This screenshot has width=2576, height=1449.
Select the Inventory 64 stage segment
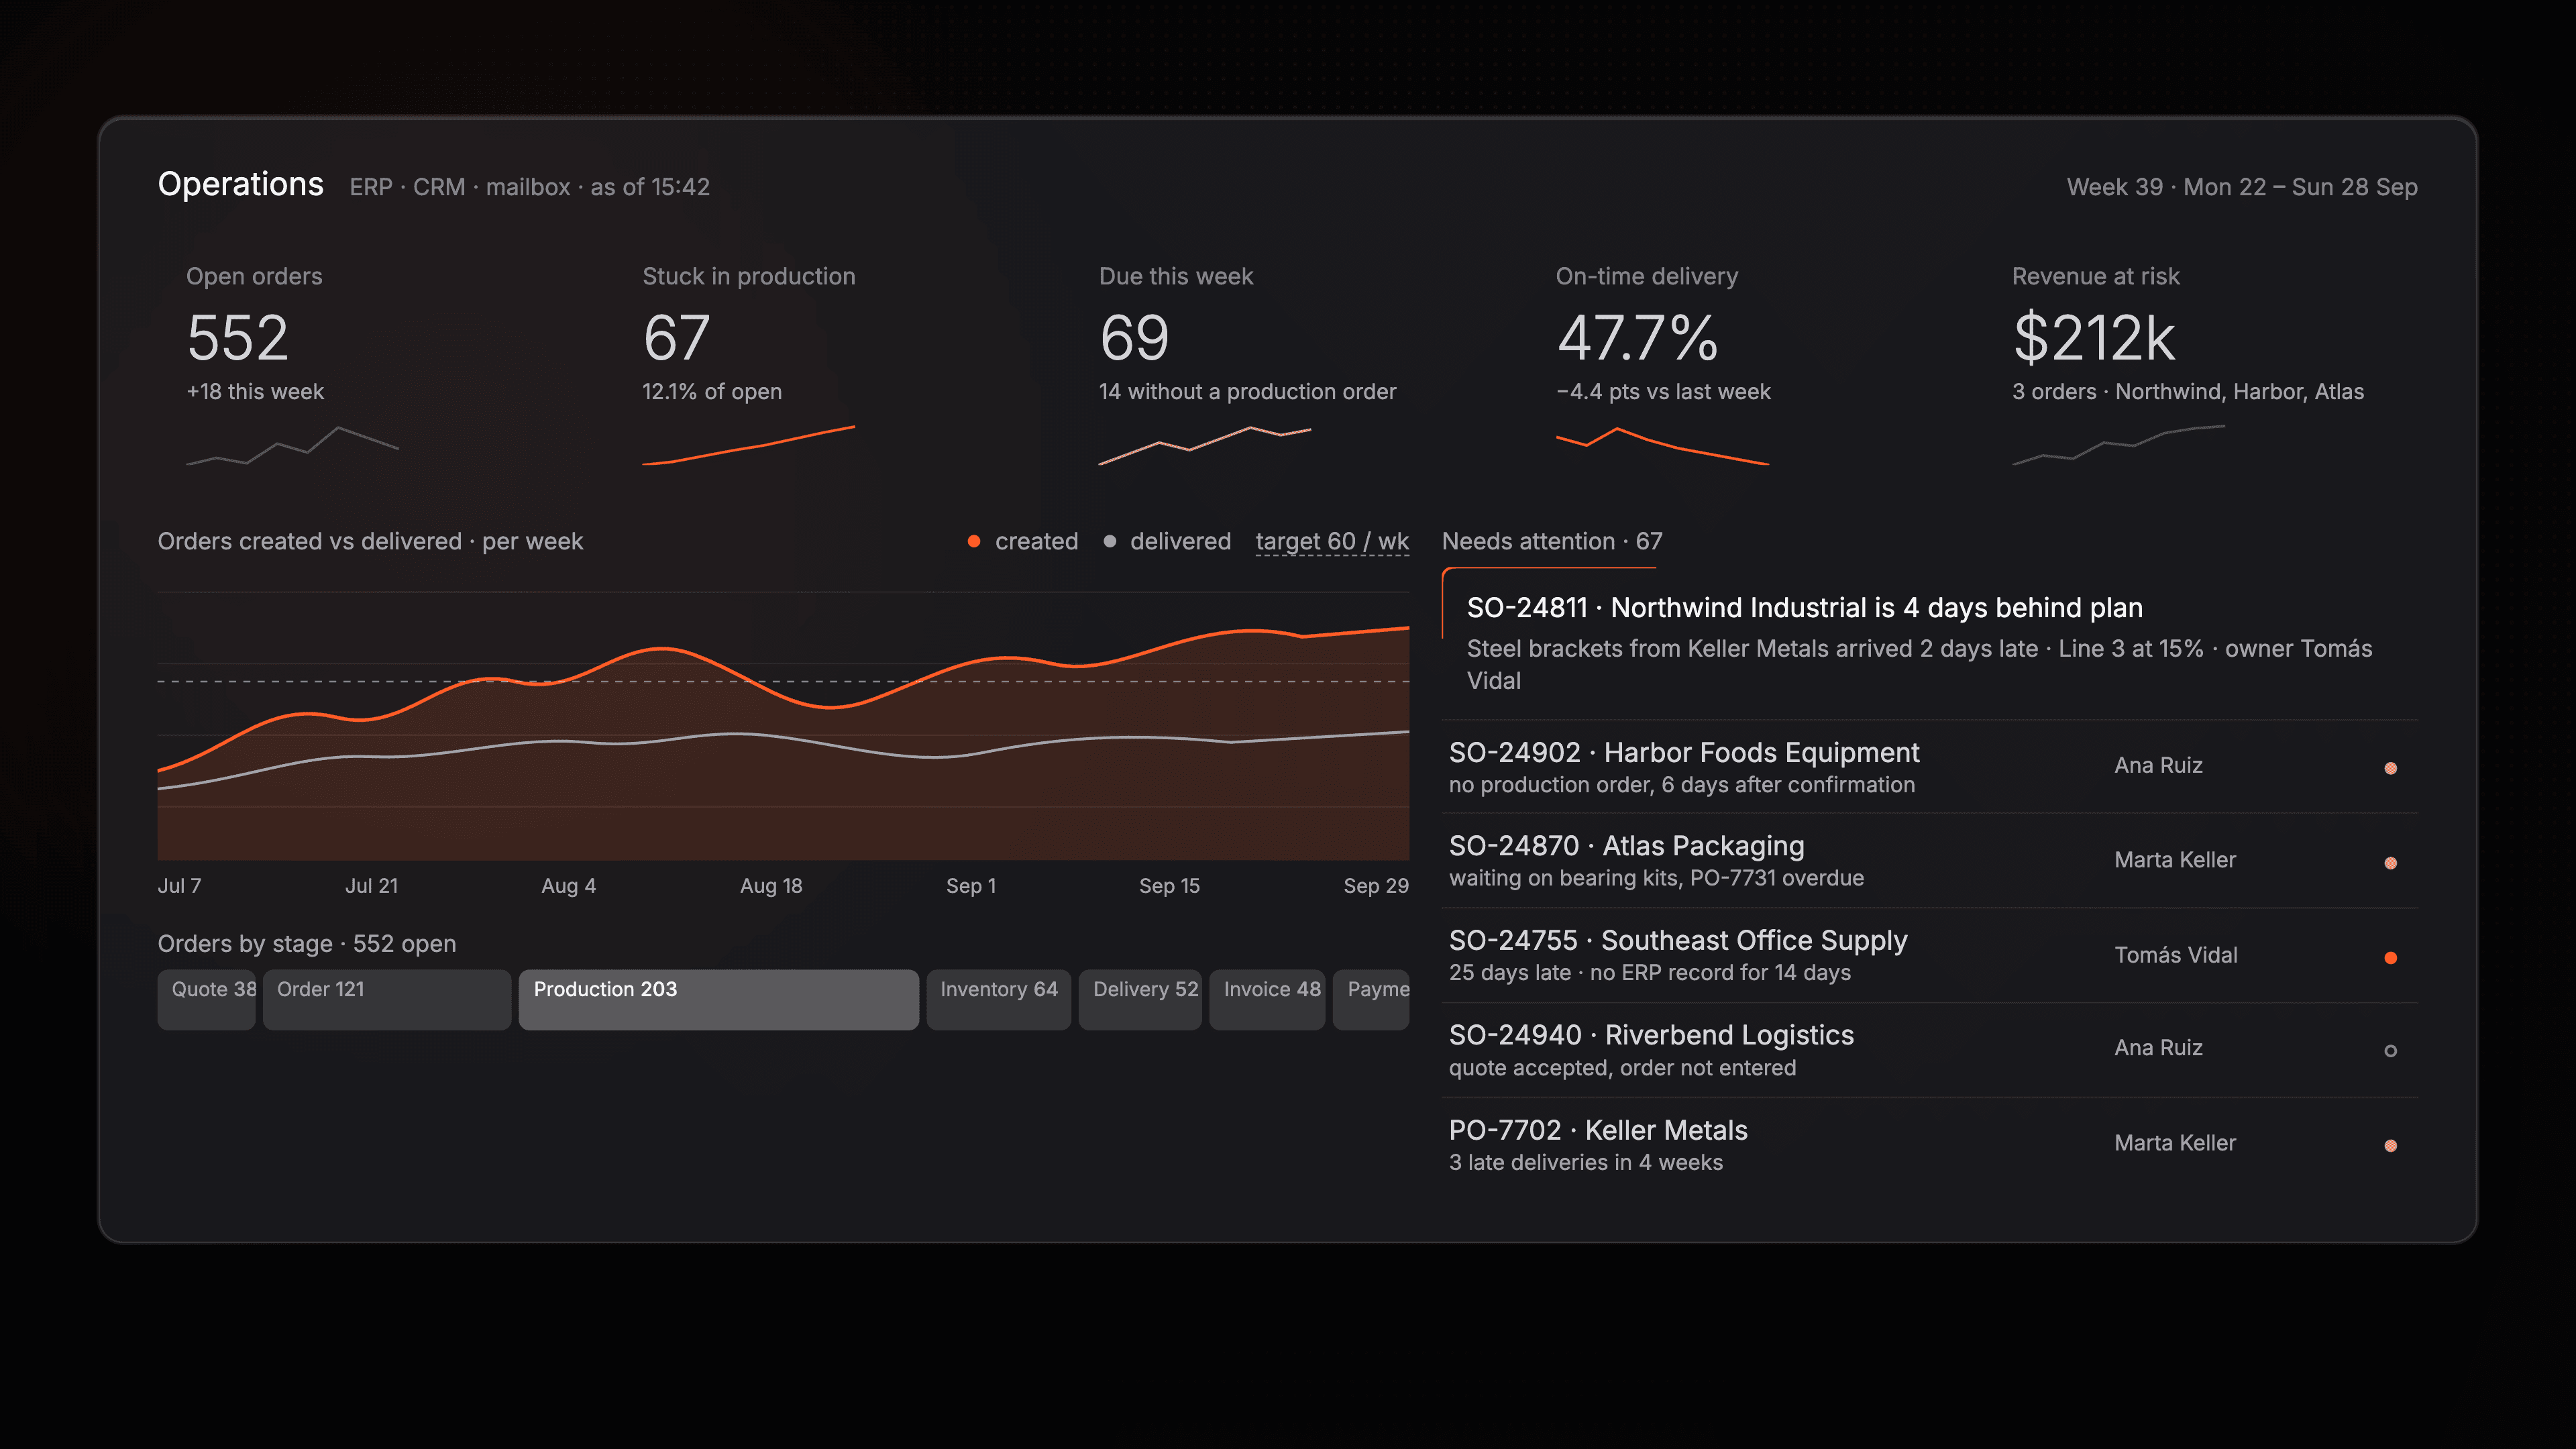[x=998, y=999]
